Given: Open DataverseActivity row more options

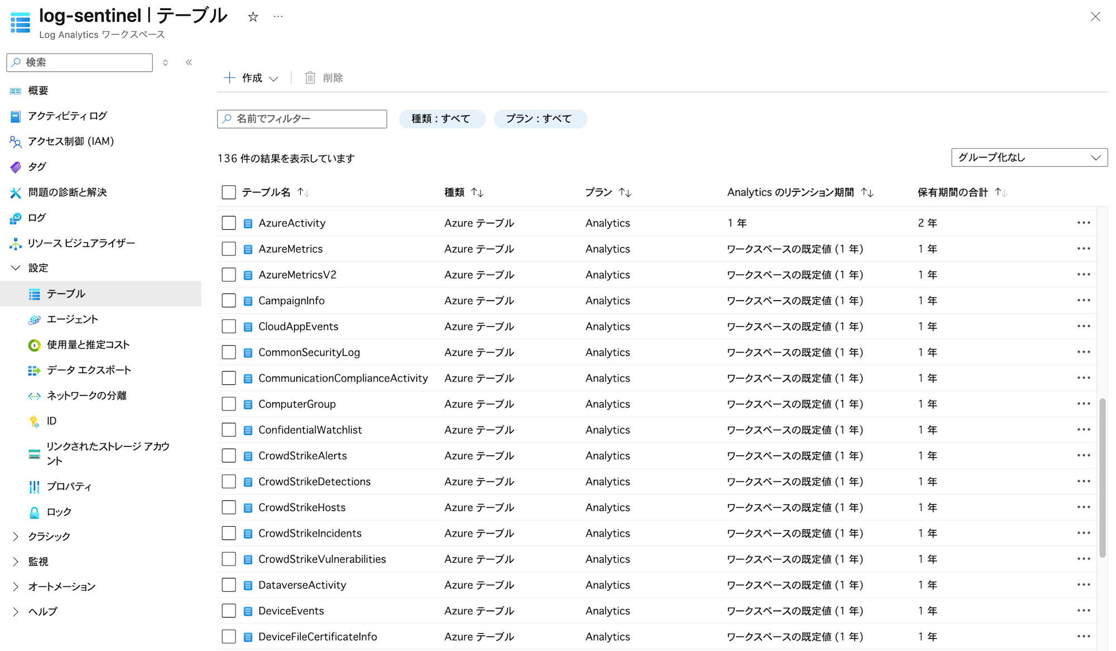Looking at the screenshot, I should click(x=1084, y=585).
